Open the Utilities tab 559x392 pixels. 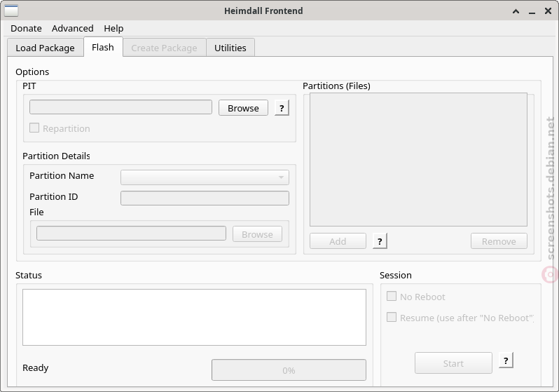pyautogui.click(x=230, y=48)
